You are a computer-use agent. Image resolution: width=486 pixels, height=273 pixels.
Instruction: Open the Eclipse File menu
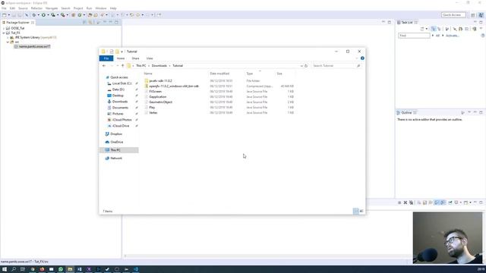(x=4, y=8)
